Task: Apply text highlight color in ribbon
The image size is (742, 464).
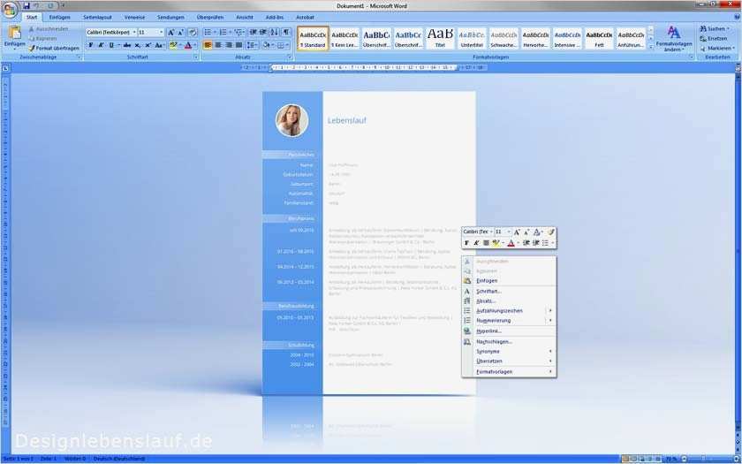Action: pos(173,45)
